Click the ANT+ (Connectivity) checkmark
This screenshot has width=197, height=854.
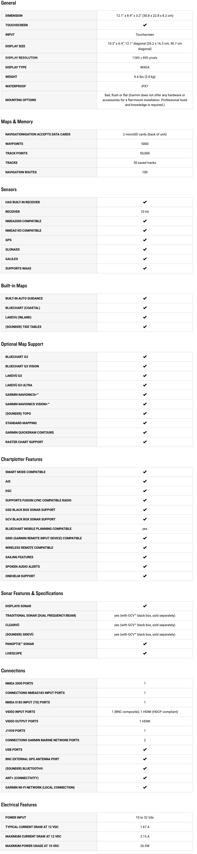[x=145, y=778]
